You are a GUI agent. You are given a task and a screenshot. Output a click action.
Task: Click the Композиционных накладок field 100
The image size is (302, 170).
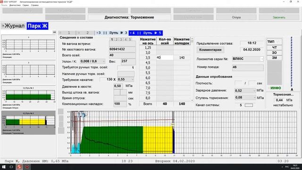(120, 104)
